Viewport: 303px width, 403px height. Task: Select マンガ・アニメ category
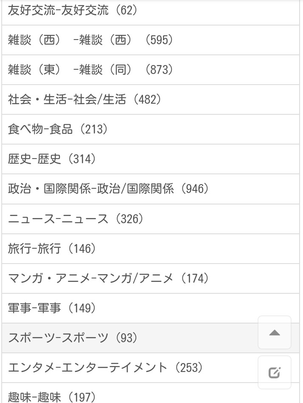pyautogui.click(x=108, y=278)
